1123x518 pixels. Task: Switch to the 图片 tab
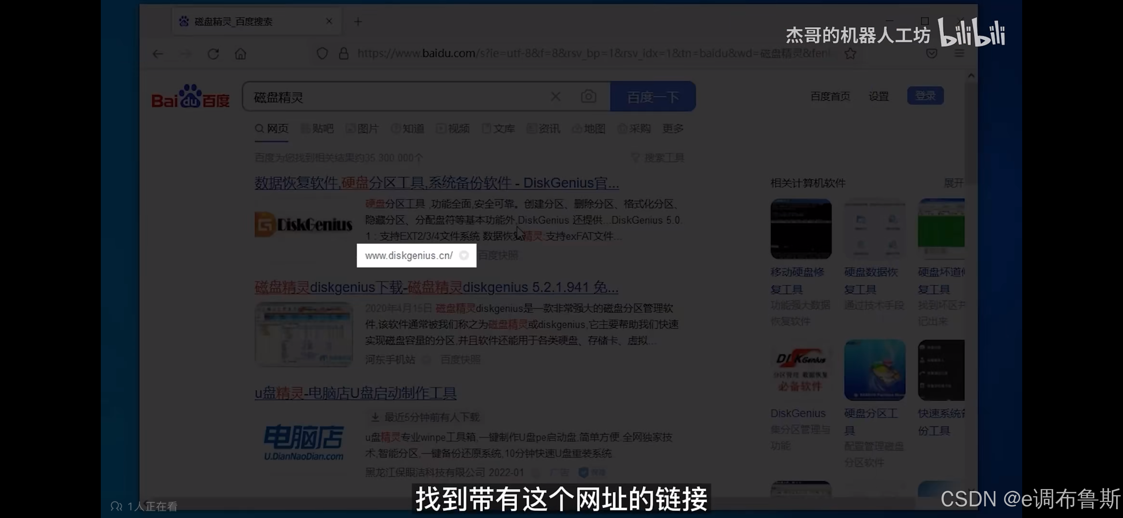tap(362, 128)
